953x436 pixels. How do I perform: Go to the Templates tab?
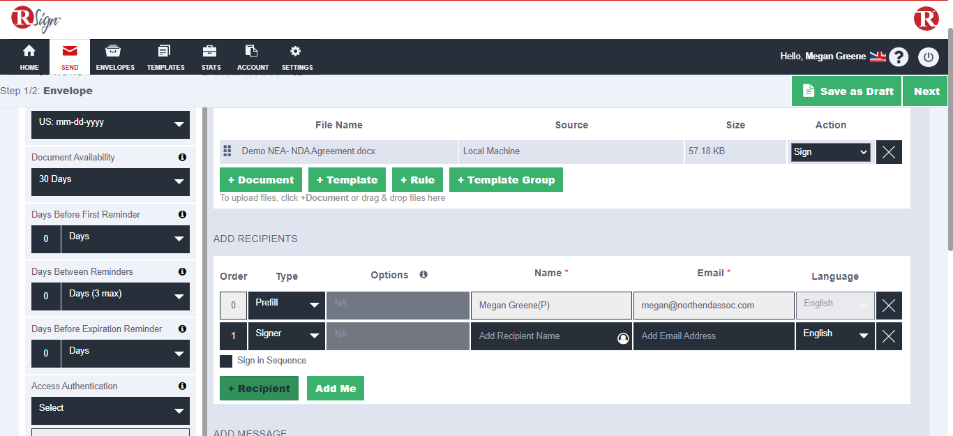(x=165, y=57)
